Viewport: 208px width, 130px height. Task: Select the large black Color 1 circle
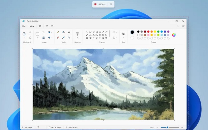click(132, 32)
